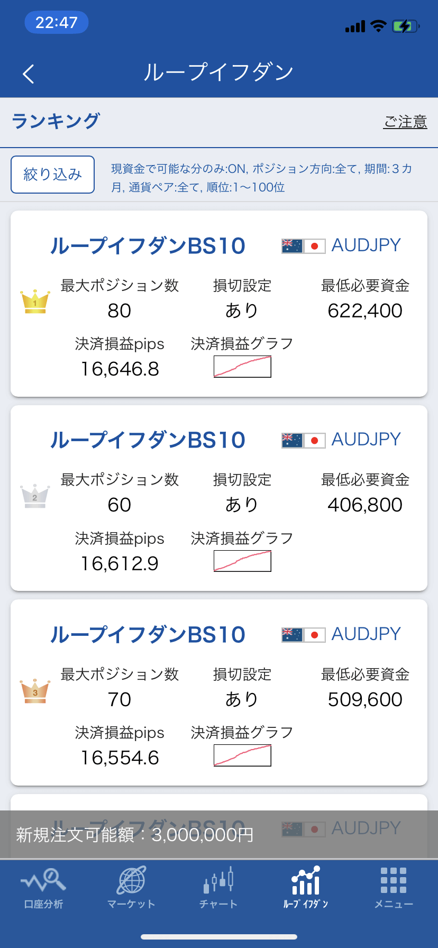Select the second ループイフダンBS10 card title
This screenshot has width=438, height=948.
(x=148, y=440)
